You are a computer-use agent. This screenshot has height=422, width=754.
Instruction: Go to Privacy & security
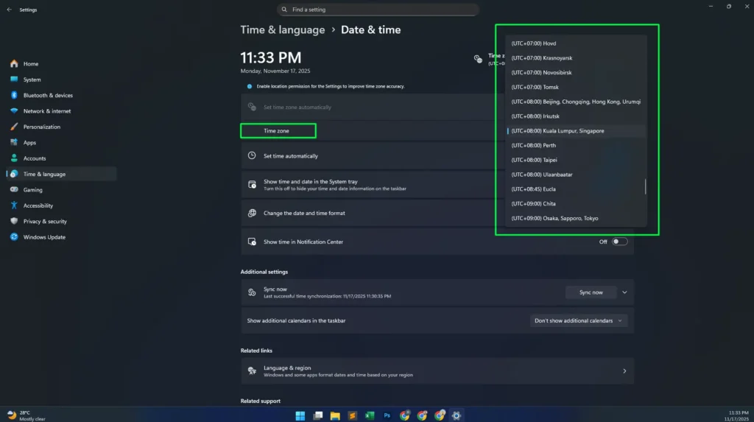point(62,222)
